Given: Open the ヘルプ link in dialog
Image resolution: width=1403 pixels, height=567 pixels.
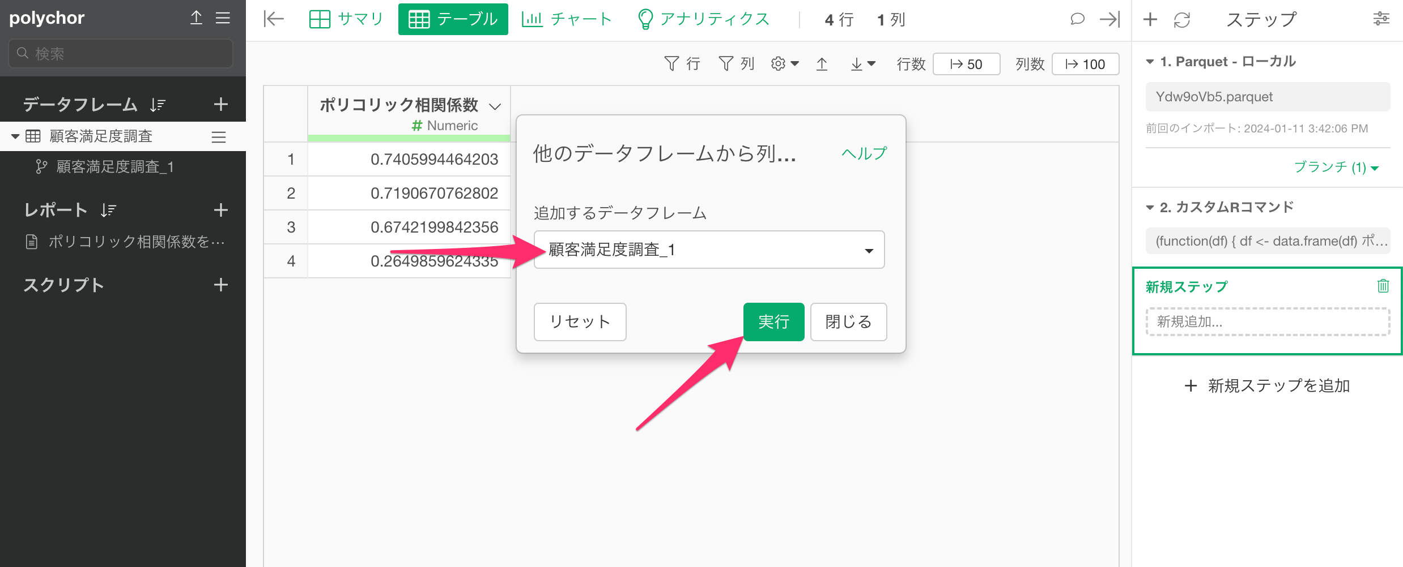Looking at the screenshot, I should (864, 153).
